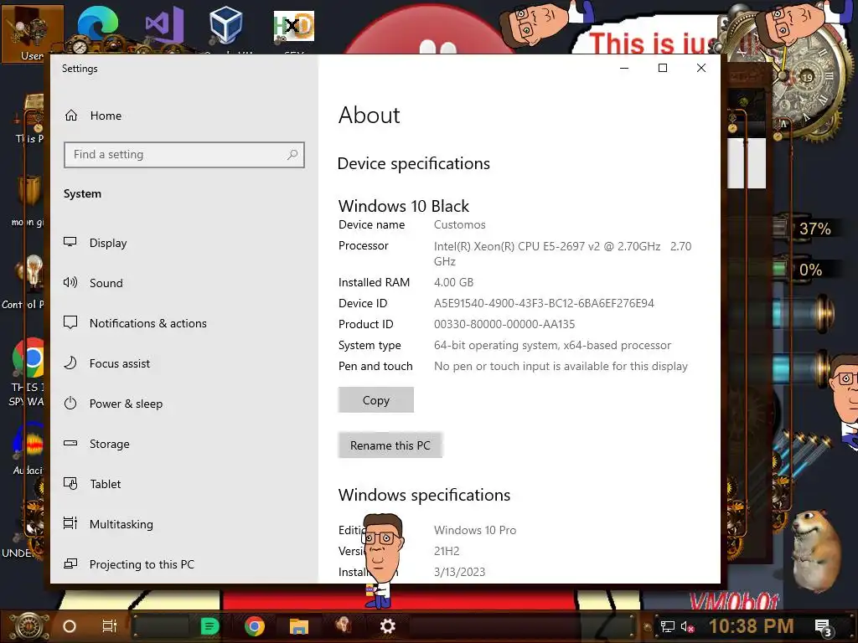Click the Installed RAM value 4.00 GB

(x=453, y=283)
